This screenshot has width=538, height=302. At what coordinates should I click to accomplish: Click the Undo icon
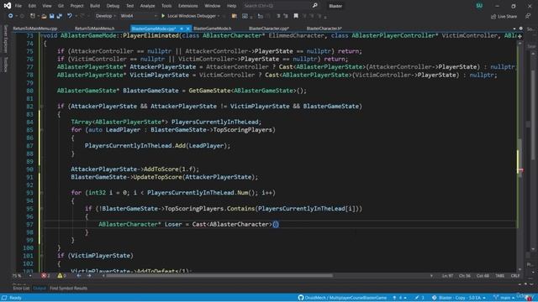coord(70,16)
